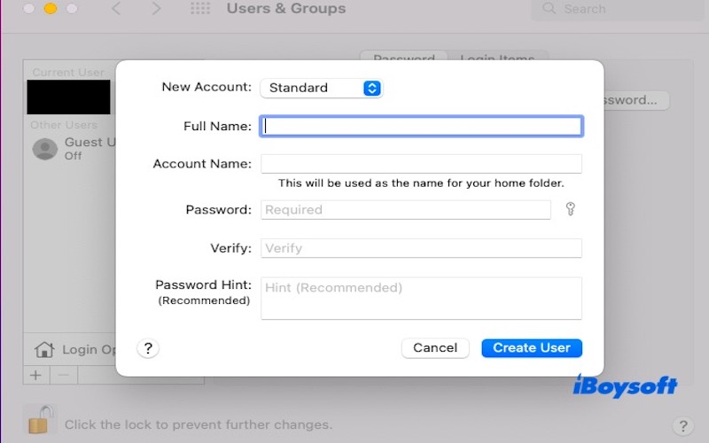Click the window help button at bottom right
The height and width of the screenshot is (443, 709).
(682, 425)
